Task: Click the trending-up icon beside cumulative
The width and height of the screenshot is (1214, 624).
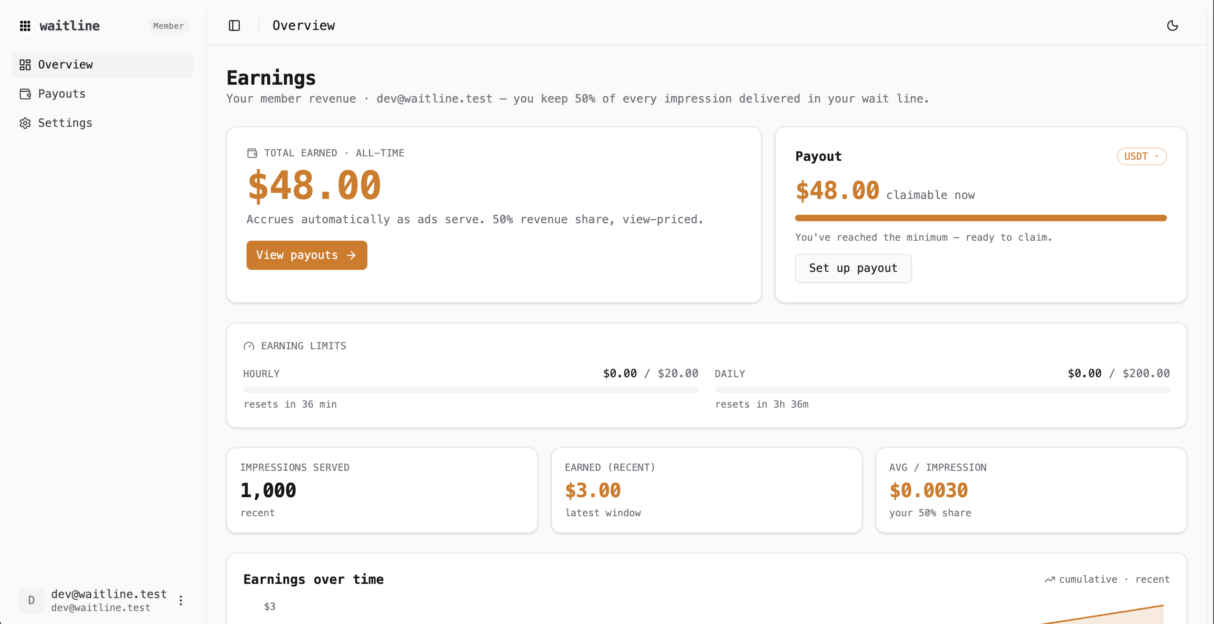Action: [x=1049, y=579]
